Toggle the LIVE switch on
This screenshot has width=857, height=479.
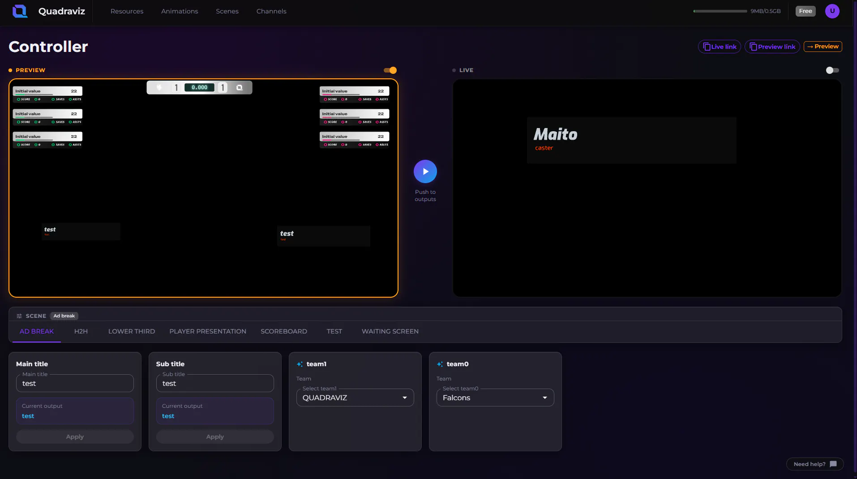point(832,70)
